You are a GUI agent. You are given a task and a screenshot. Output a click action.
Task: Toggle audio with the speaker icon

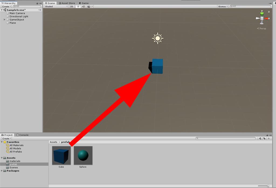83,6
